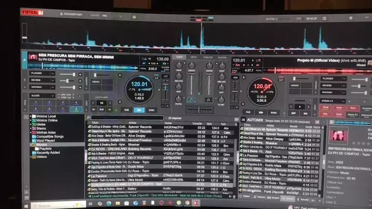Toggle SYNC on the left deck
The image size is (372, 209).
(152, 110)
